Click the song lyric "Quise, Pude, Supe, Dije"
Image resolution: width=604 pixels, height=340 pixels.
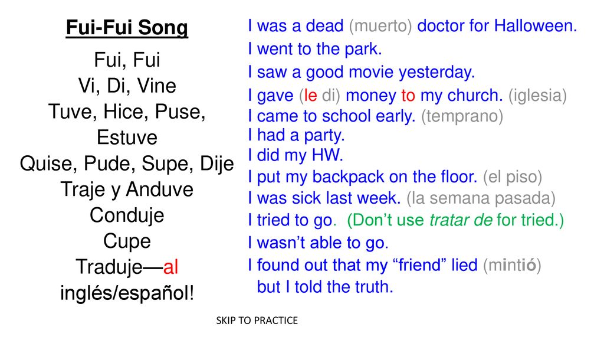coord(127,164)
